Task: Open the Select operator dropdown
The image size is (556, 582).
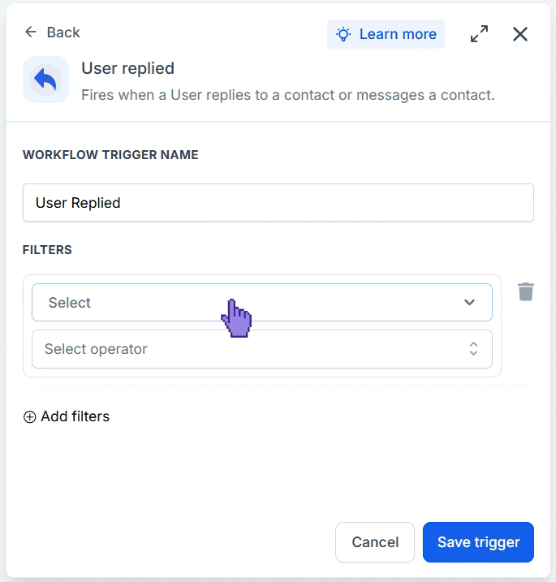Action: (x=262, y=349)
